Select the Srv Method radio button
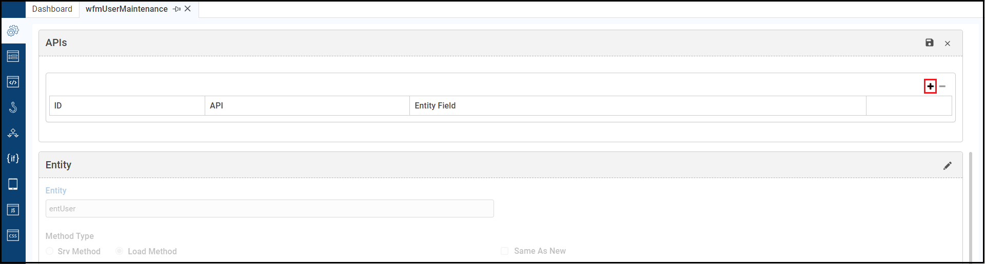985x264 pixels. (x=50, y=251)
